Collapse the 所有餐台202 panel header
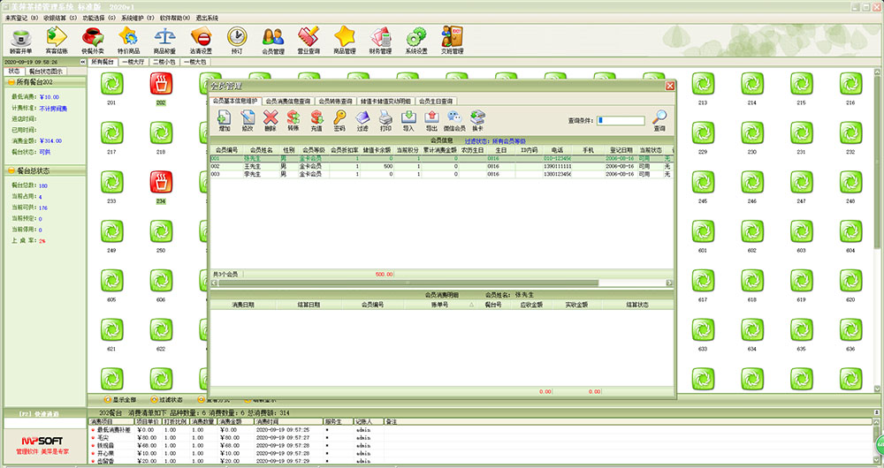The image size is (884, 468). [43, 82]
